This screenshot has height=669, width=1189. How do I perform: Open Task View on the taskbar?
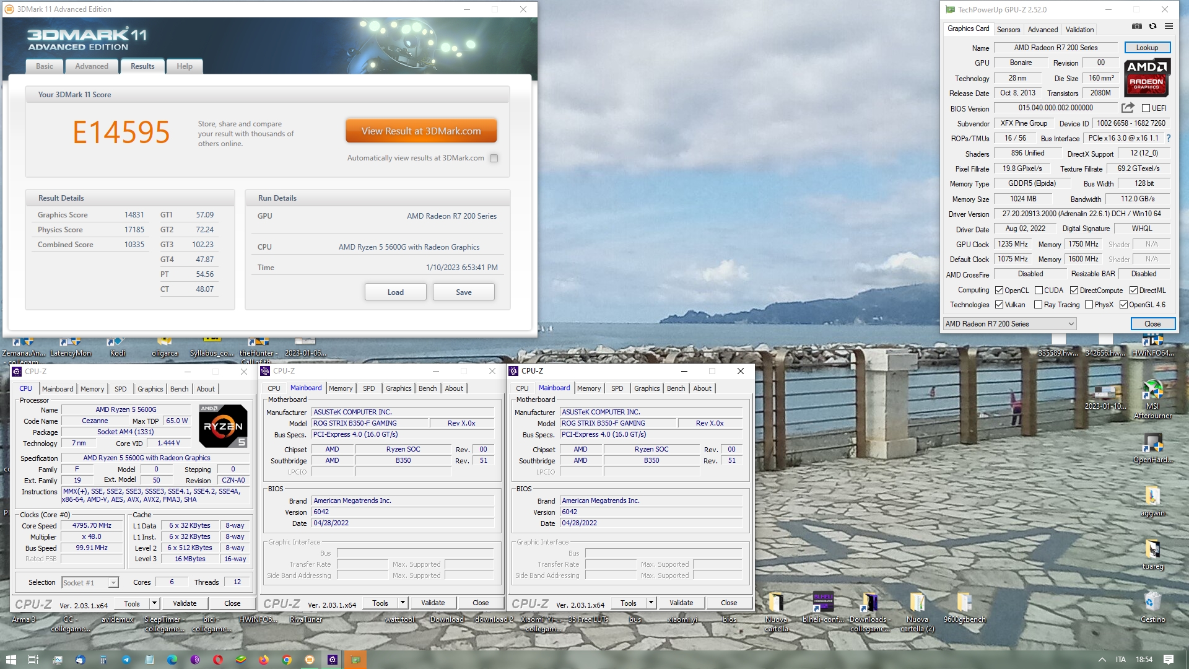click(33, 660)
